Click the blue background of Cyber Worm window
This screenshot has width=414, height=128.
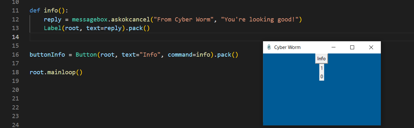[322, 102]
